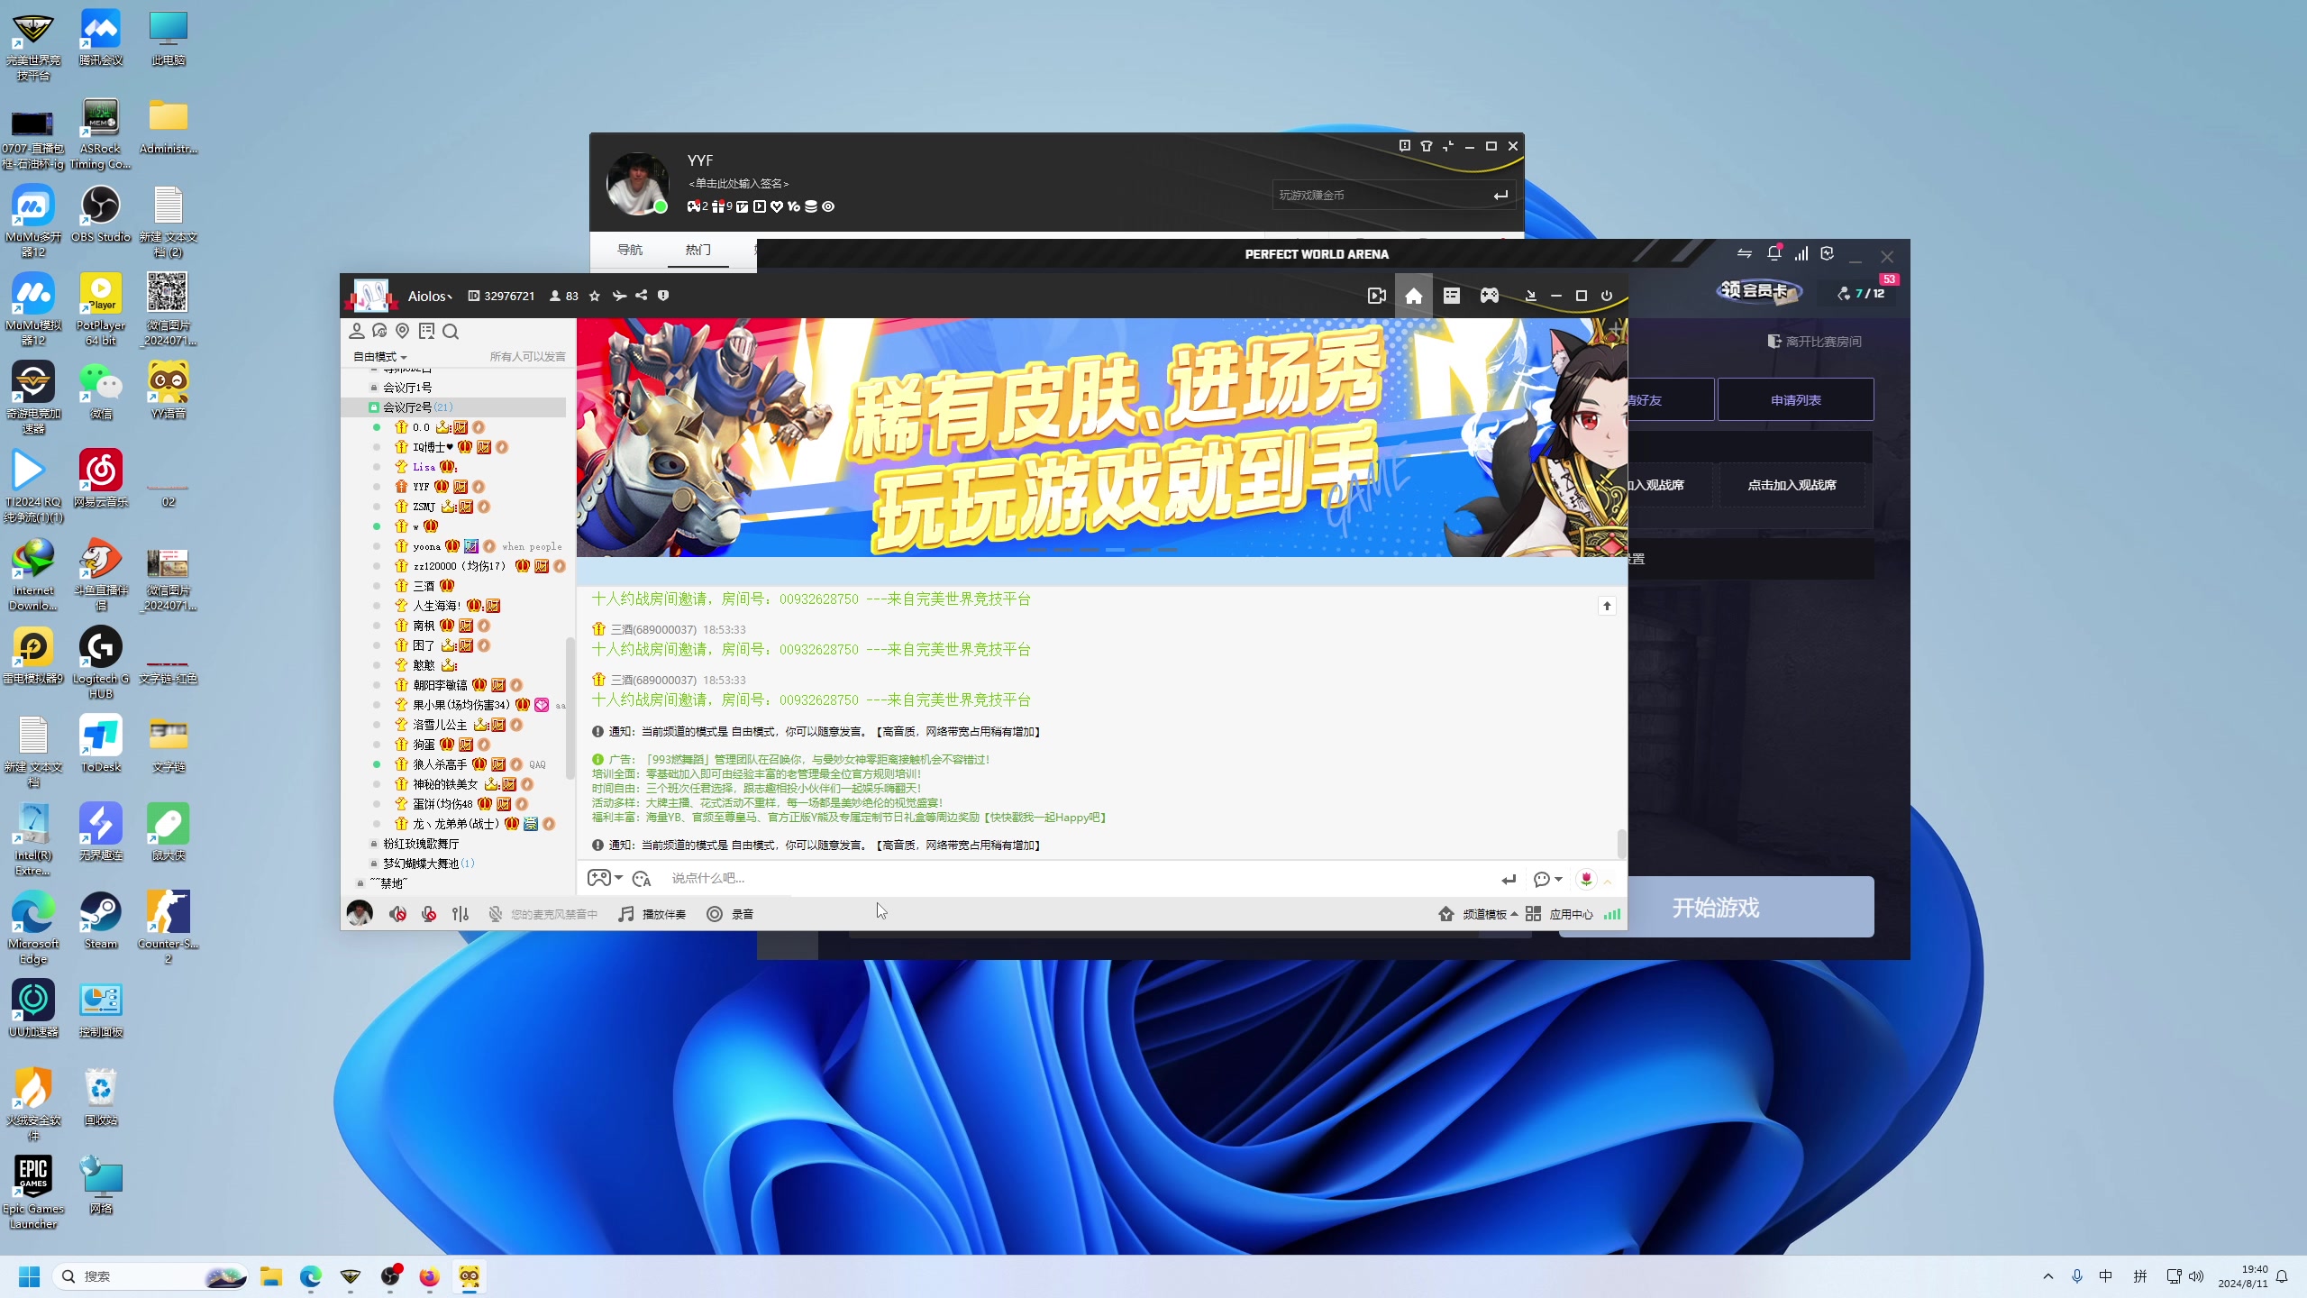Image resolution: width=2307 pixels, height=1298 pixels.
Task: Click the chat history icon above channel list
Action: [379, 331]
